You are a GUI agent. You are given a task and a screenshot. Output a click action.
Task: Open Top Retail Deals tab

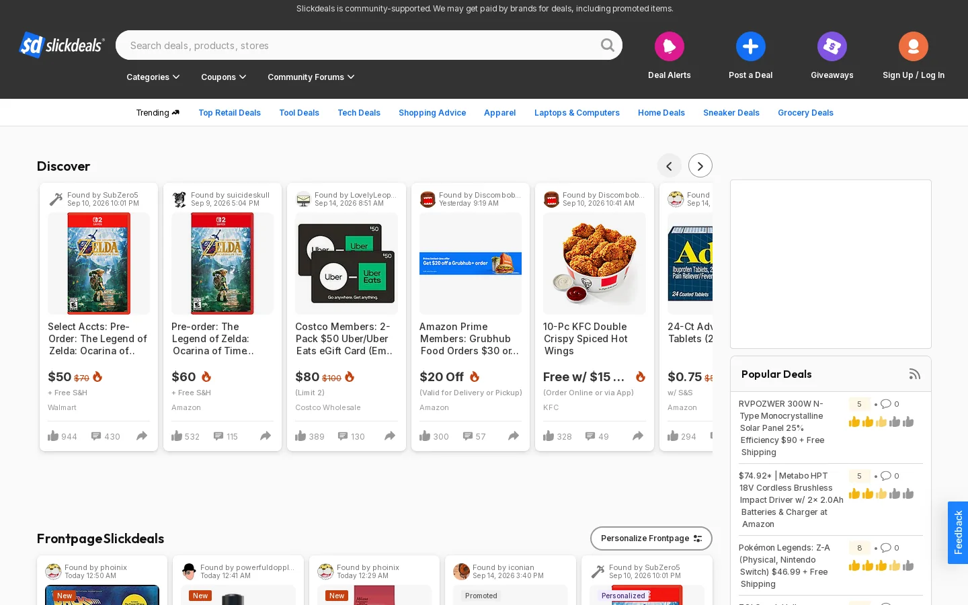coord(229,113)
